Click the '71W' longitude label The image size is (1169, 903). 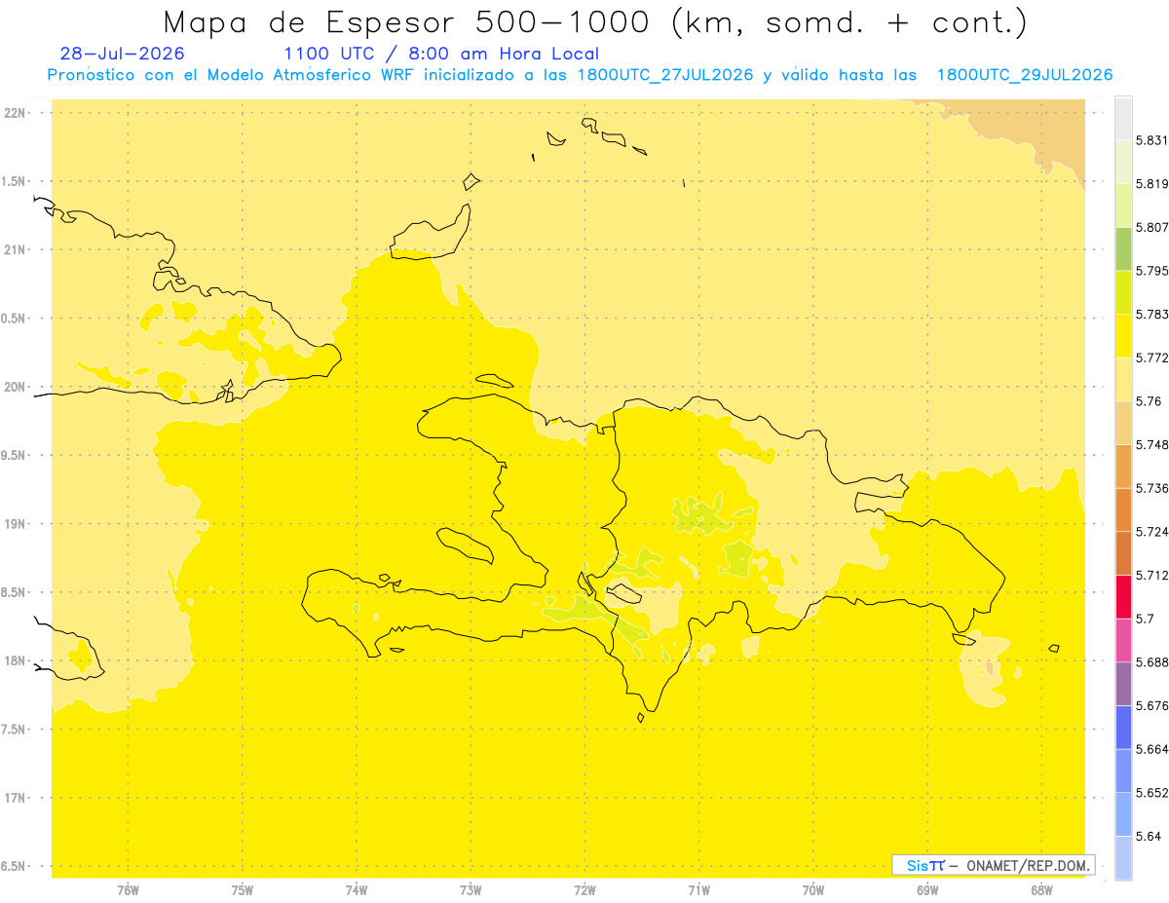(698, 890)
